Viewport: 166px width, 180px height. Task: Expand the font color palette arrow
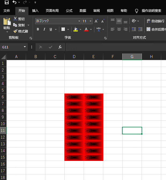pyautogui.click(x=91, y=29)
